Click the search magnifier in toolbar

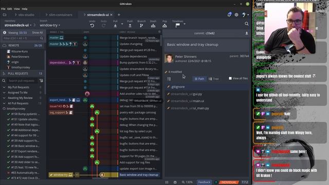tap(247, 24)
